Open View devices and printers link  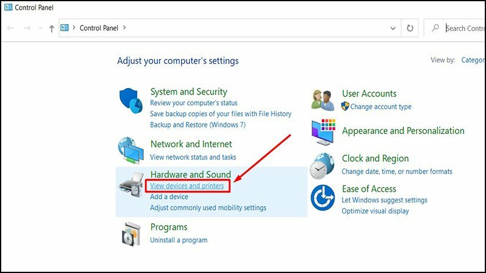point(187,186)
